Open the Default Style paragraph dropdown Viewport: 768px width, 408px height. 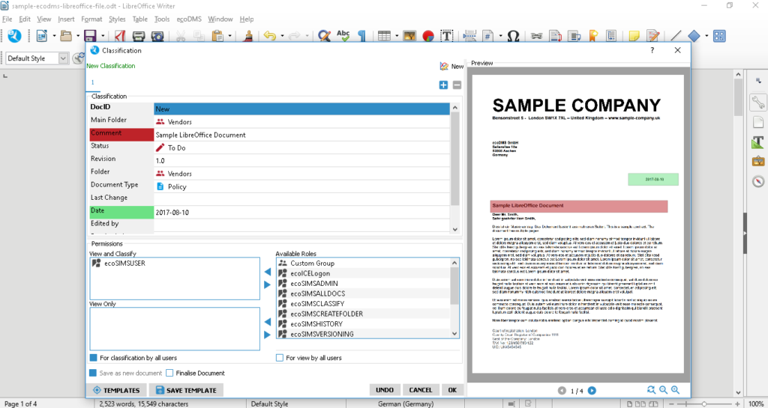tap(63, 58)
